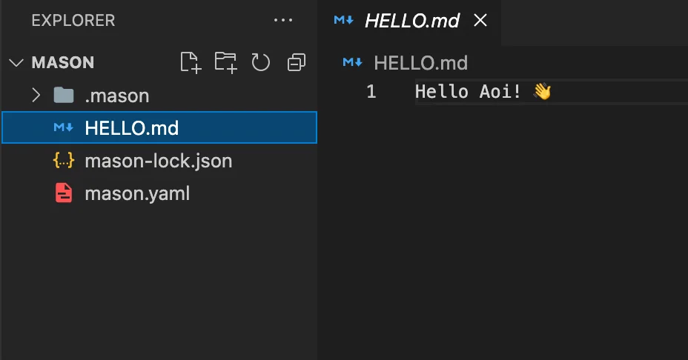
Task: Collapse the MASON workspace section chevron
Action: click(16, 63)
